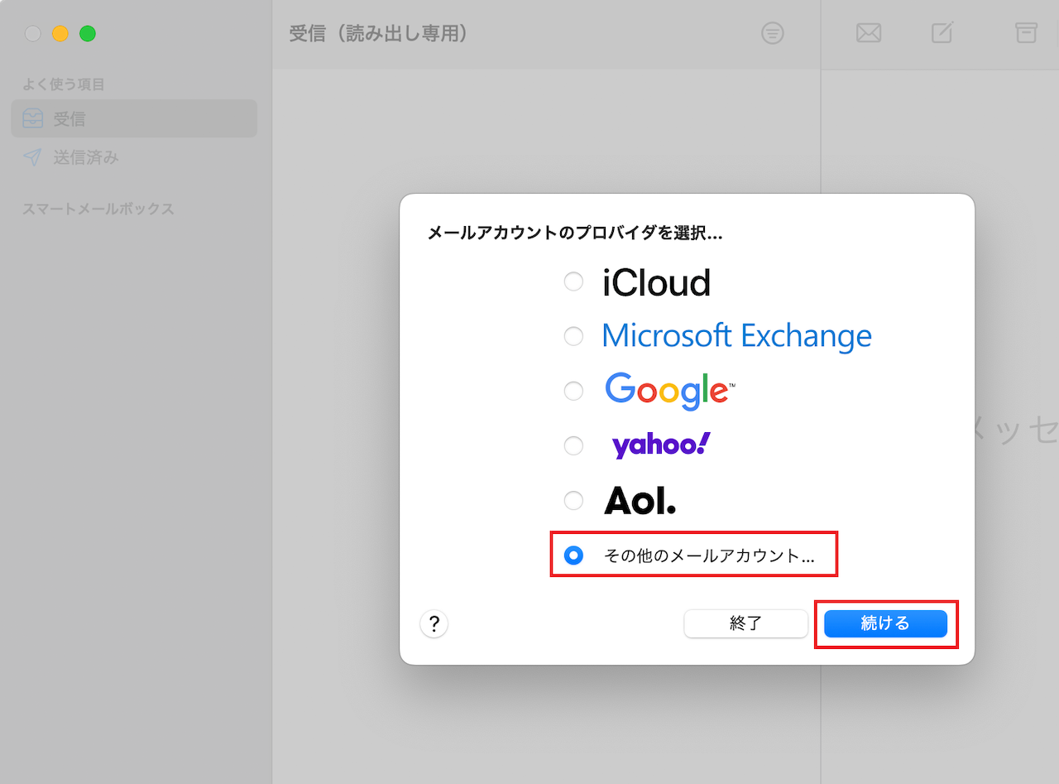This screenshot has width=1059, height=784.
Task: Click the compose new message icon
Action: click(942, 32)
